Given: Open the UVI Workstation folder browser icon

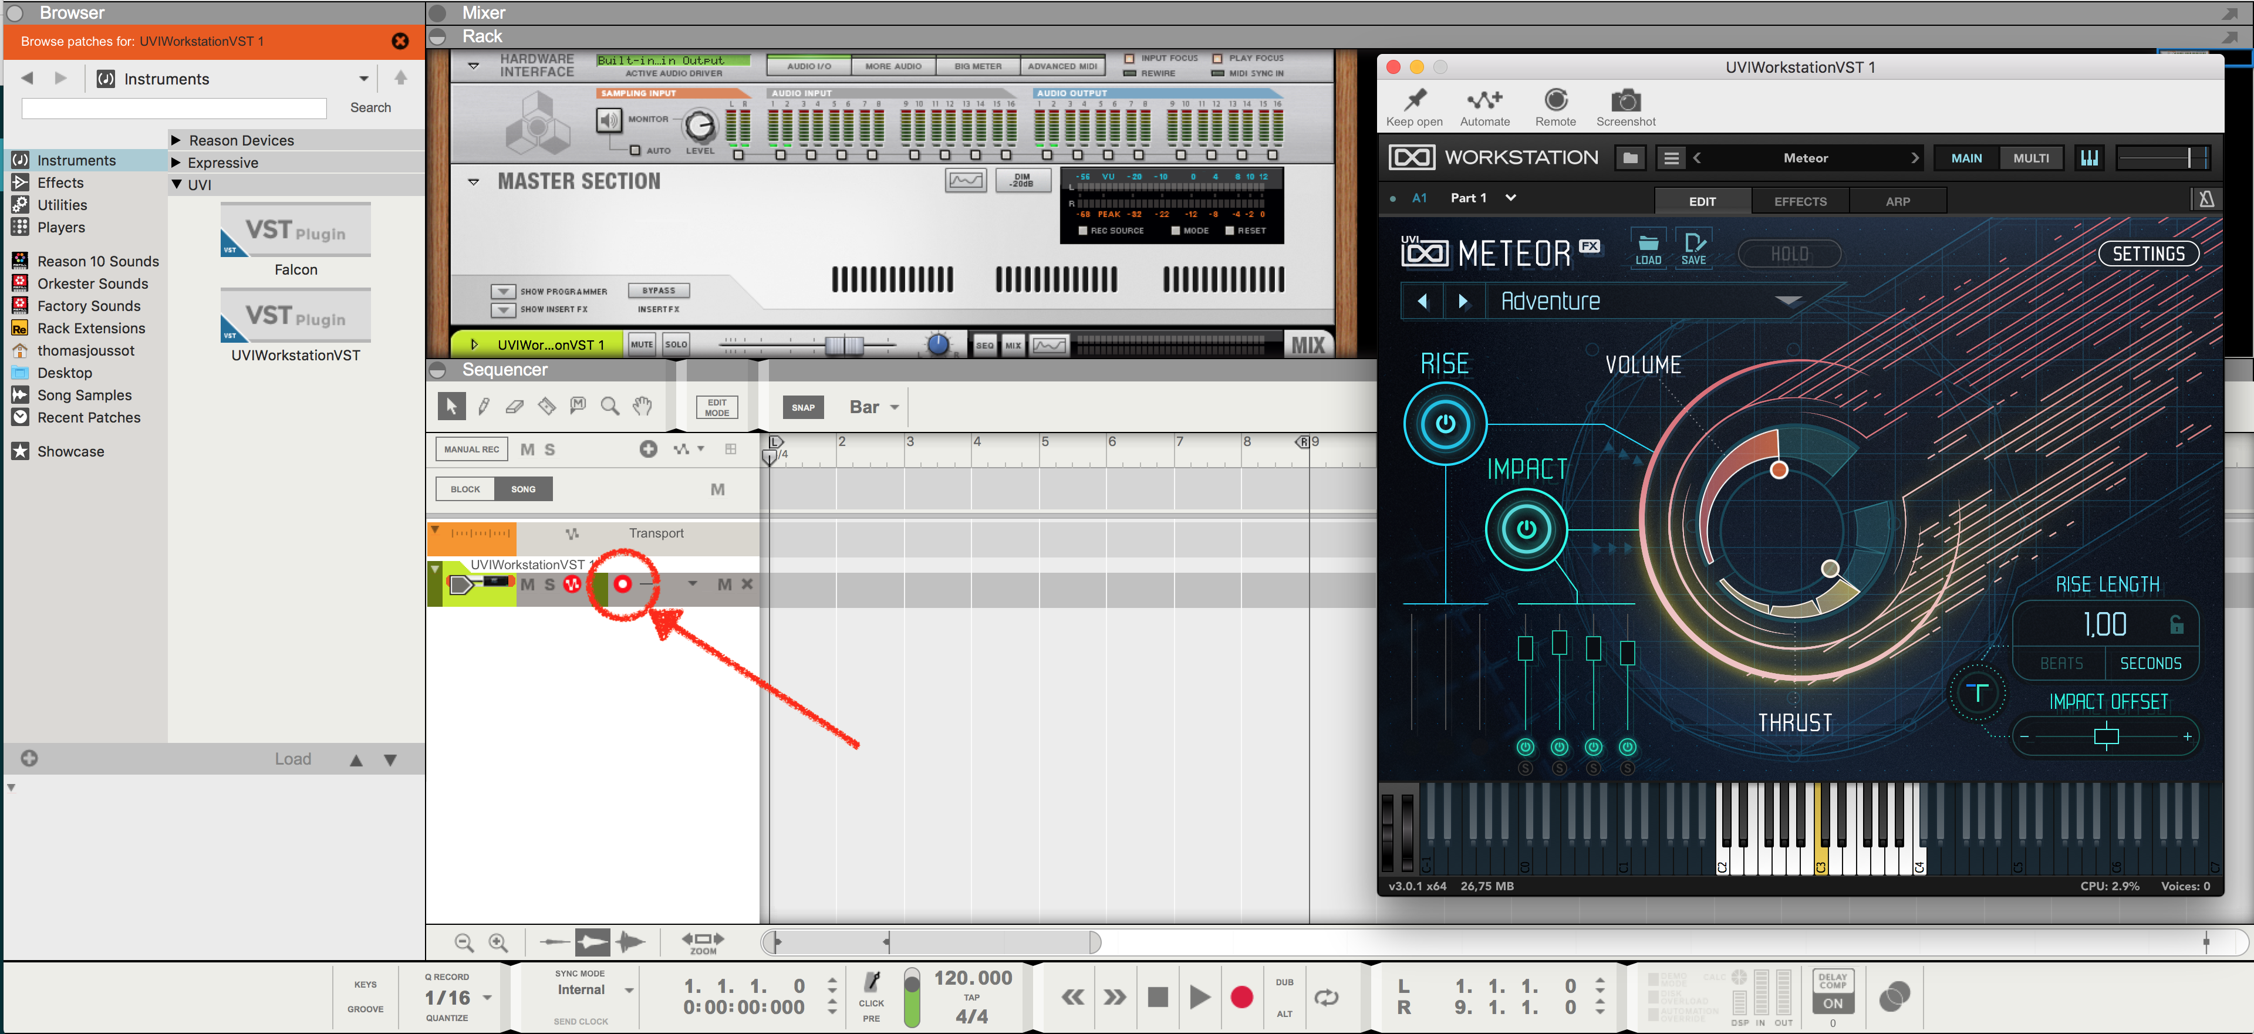Looking at the screenshot, I should [x=1629, y=158].
